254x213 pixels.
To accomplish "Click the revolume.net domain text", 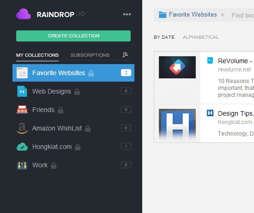I will [234, 70].
